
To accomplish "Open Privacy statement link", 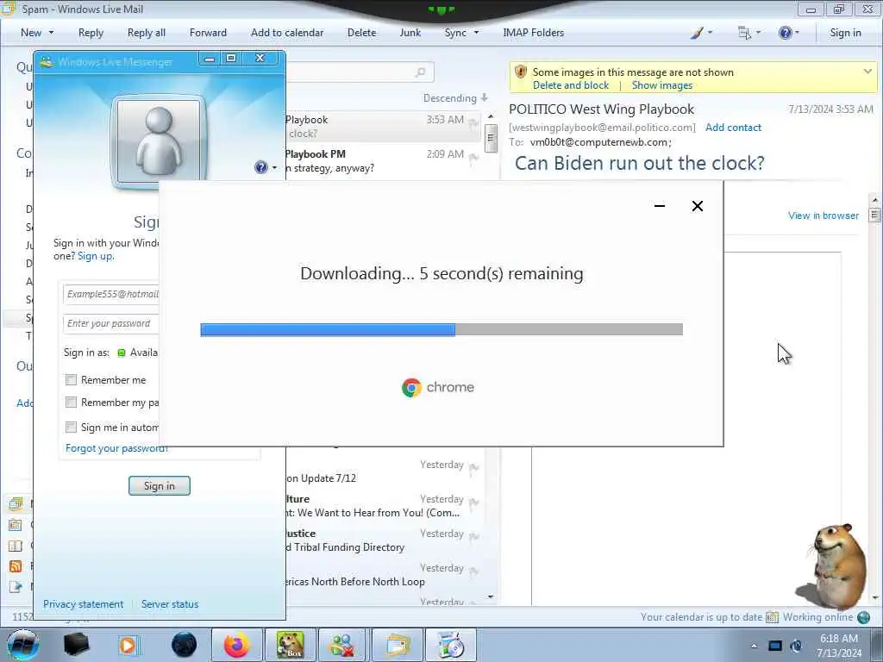I will click(x=84, y=604).
